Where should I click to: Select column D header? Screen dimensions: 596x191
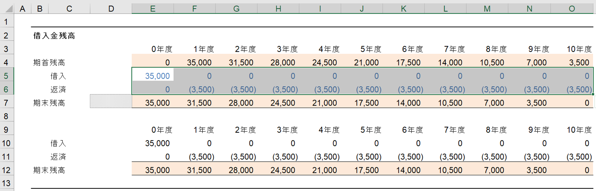coord(111,9)
